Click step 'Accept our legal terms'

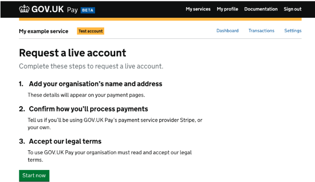point(65,141)
